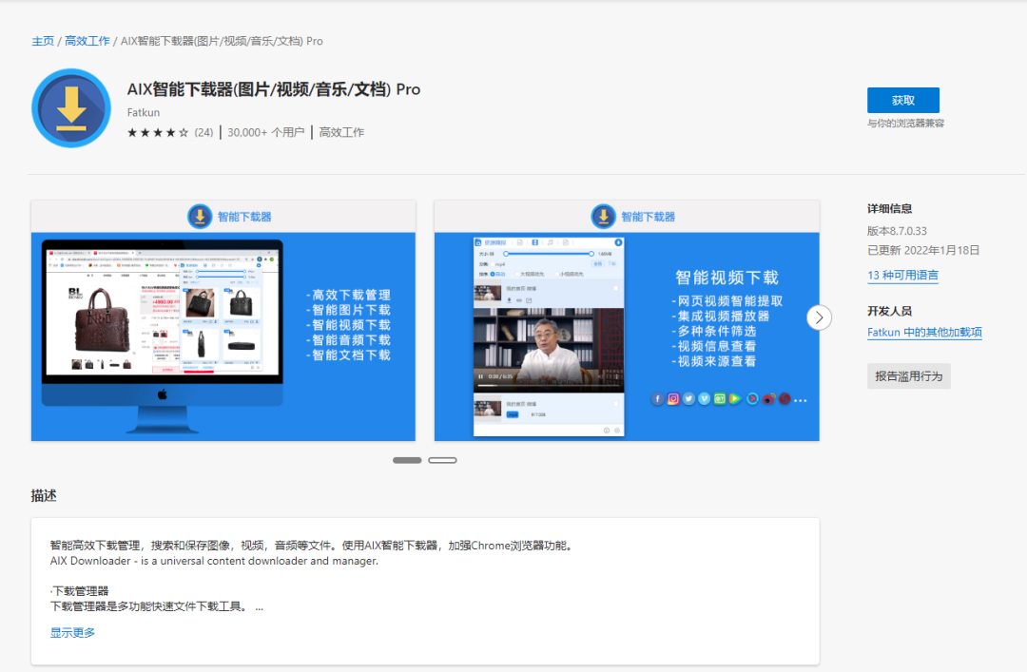Click the Instagram icon in second screenshot
The image size is (1027, 672).
(673, 399)
